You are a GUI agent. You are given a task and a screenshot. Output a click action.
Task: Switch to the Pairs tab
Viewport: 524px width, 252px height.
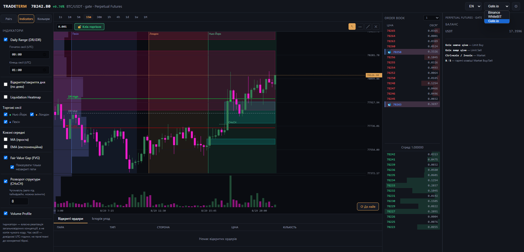pyautogui.click(x=9, y=19)
